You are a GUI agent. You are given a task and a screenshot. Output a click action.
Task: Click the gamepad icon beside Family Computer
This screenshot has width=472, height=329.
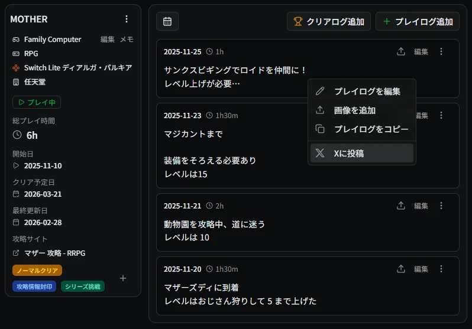pos(16,40)
